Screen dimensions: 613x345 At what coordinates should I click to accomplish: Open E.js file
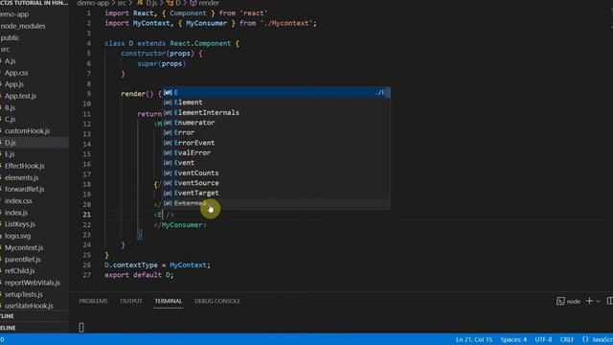(10, 154)
